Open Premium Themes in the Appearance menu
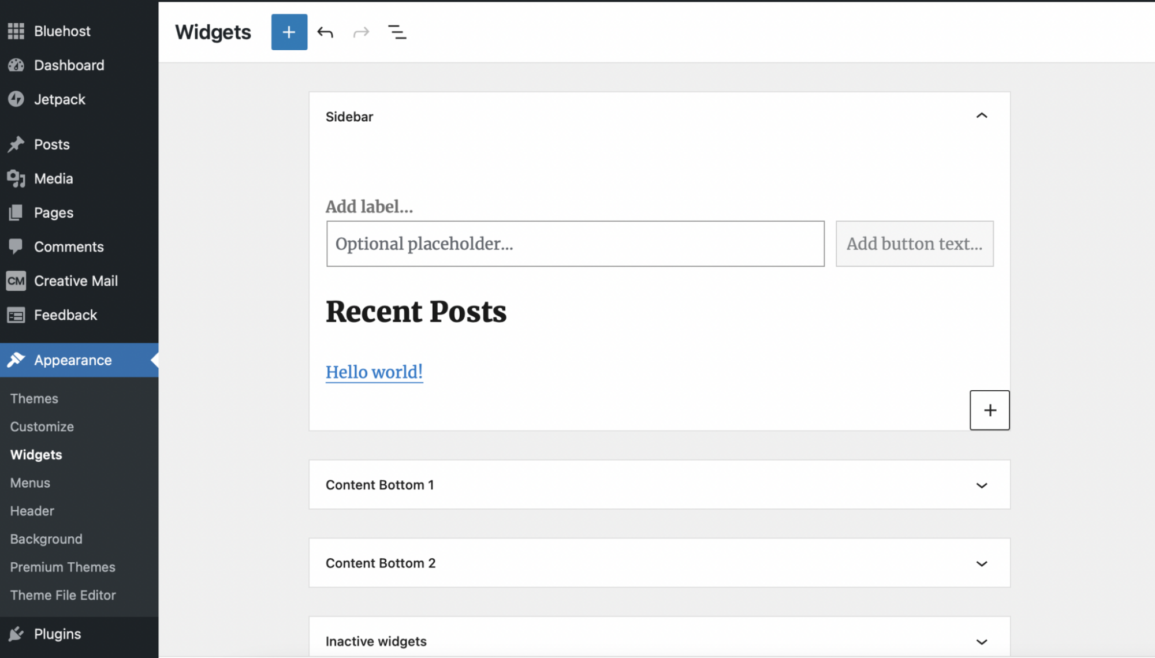Image resolution: width=1155 pixels, height=658 pixels. (63, 567)
